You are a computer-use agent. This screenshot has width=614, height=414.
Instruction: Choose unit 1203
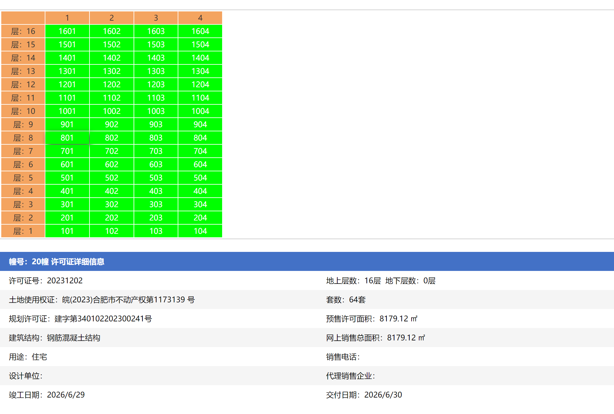coord(156,84)
